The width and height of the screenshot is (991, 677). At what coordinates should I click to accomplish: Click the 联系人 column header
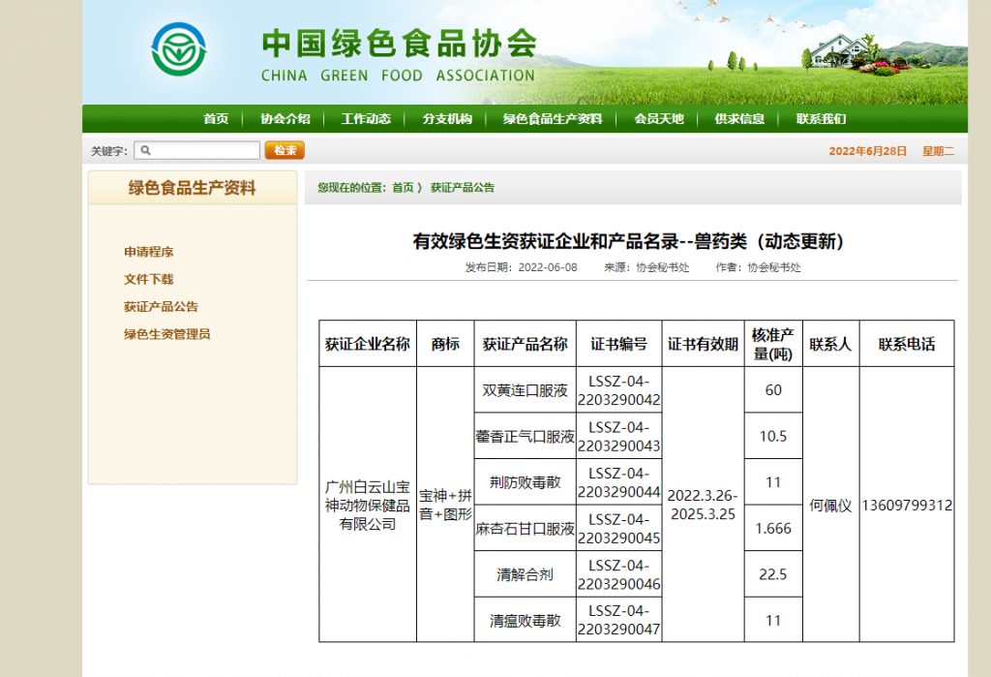830,344
